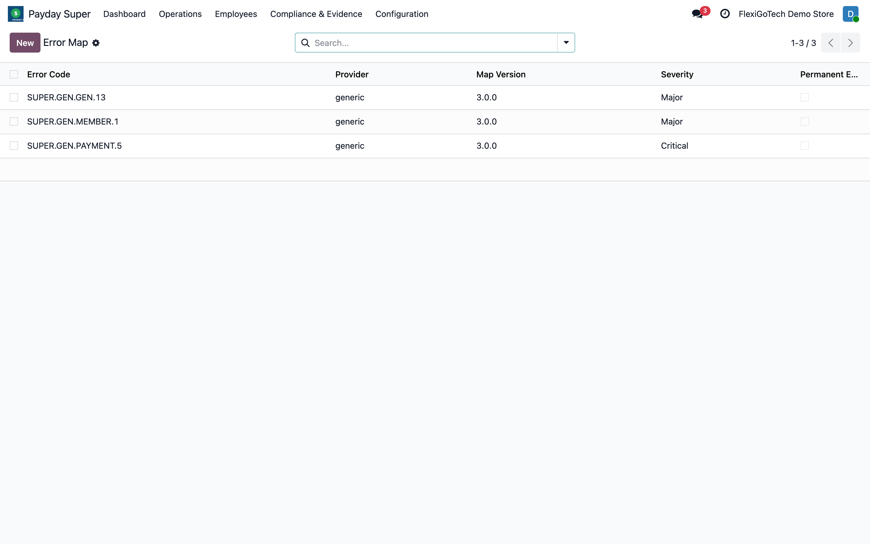Toggle Permanent Error for SUPER.GEN.PAYMENT.5

(x=804, y=146)
